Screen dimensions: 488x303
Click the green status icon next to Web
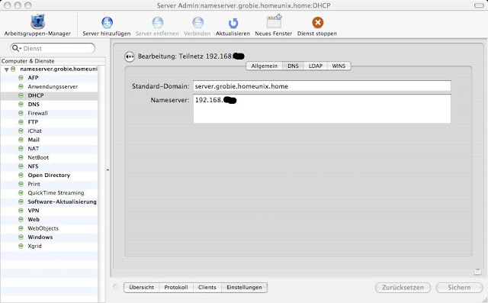[x=21, y=220]
